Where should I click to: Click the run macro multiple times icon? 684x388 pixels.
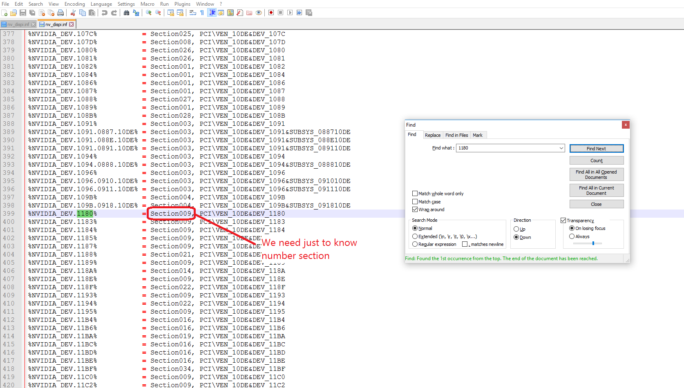coord(299,13)
